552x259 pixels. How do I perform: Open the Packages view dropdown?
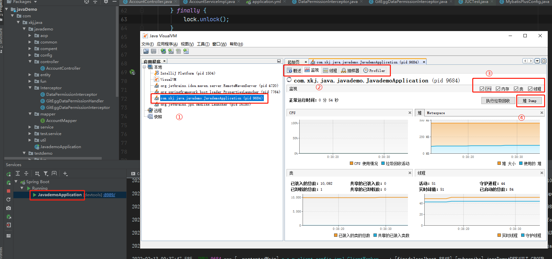[35, 2]
